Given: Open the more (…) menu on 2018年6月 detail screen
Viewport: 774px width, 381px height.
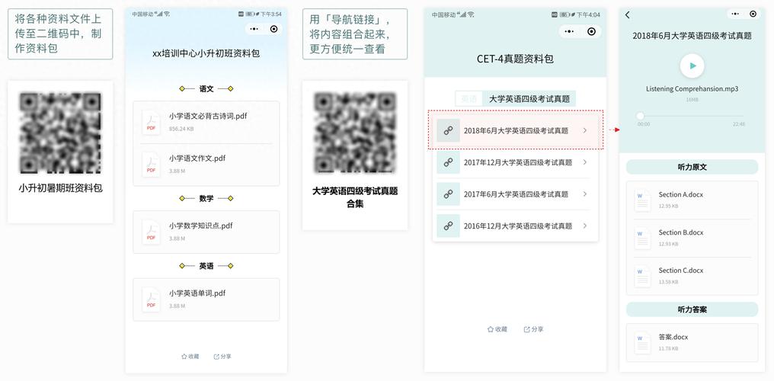Looking at the screenshot, I should (735, 14).
